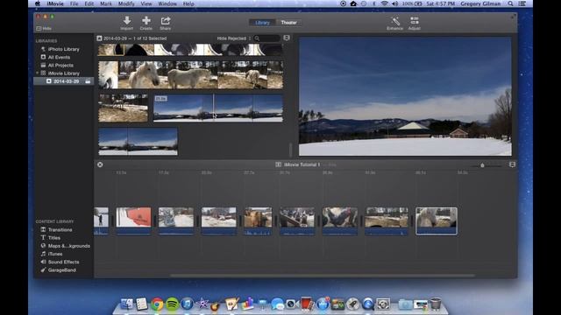
Task: Select All Projects in sidebar
Action: 60,66
